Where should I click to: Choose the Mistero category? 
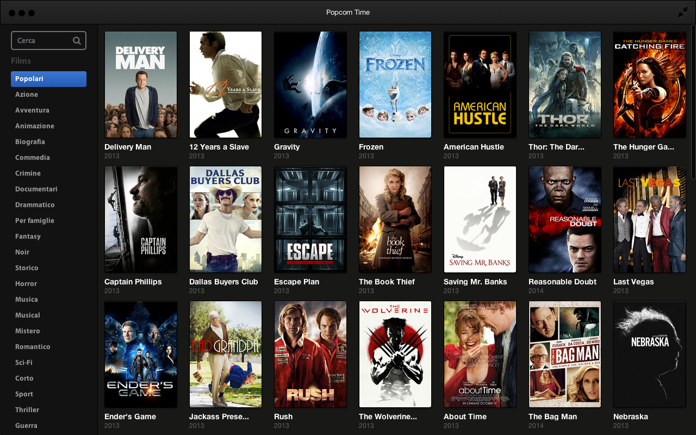pos(28,331)
